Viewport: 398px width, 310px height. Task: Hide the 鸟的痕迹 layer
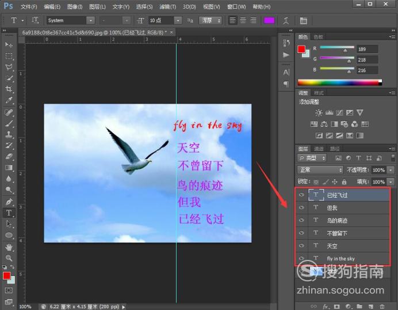[x=301, y=220]
